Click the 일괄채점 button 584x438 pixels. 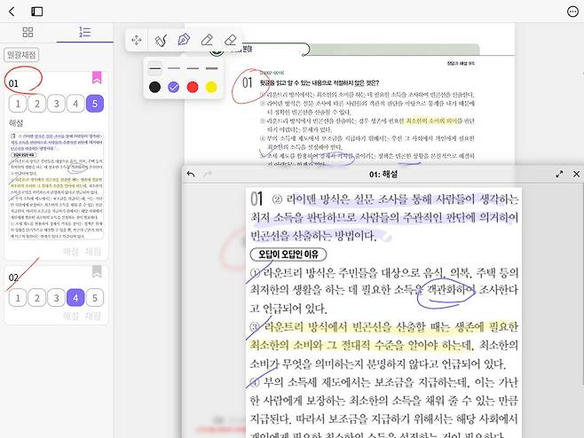coord(21,55)
